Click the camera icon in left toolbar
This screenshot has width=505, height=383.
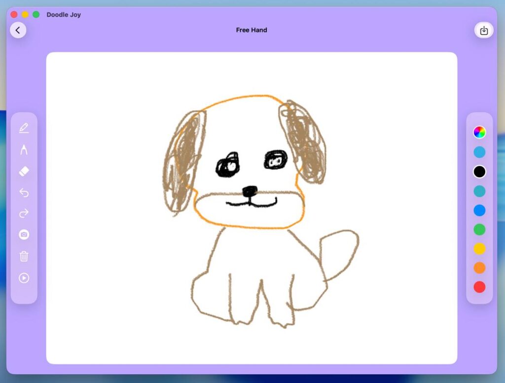pos(24,235)
